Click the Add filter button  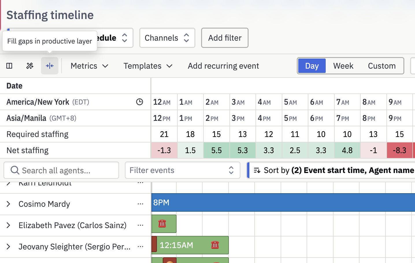point(225,38)
